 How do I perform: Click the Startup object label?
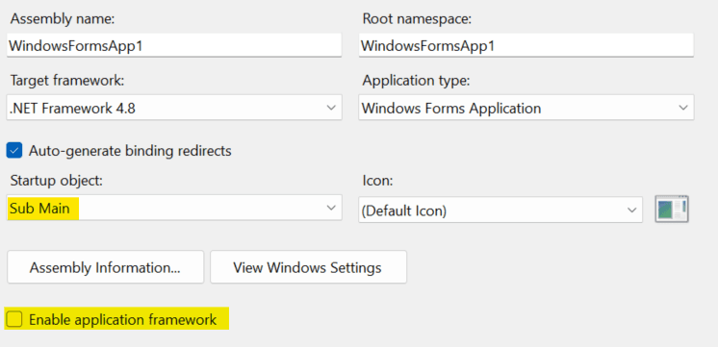click(57, 181)
